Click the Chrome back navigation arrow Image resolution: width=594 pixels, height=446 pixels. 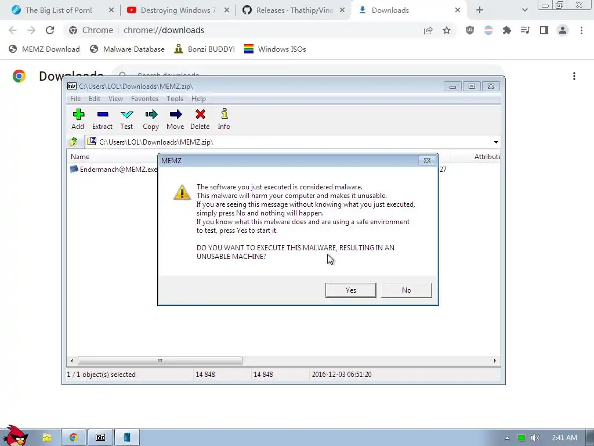pos(13,30)
